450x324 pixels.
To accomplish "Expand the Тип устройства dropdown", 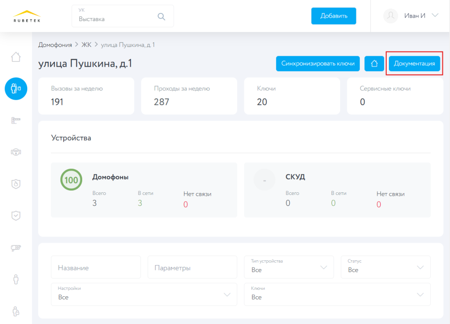I will pyautogui.click(x=289, y=267).
